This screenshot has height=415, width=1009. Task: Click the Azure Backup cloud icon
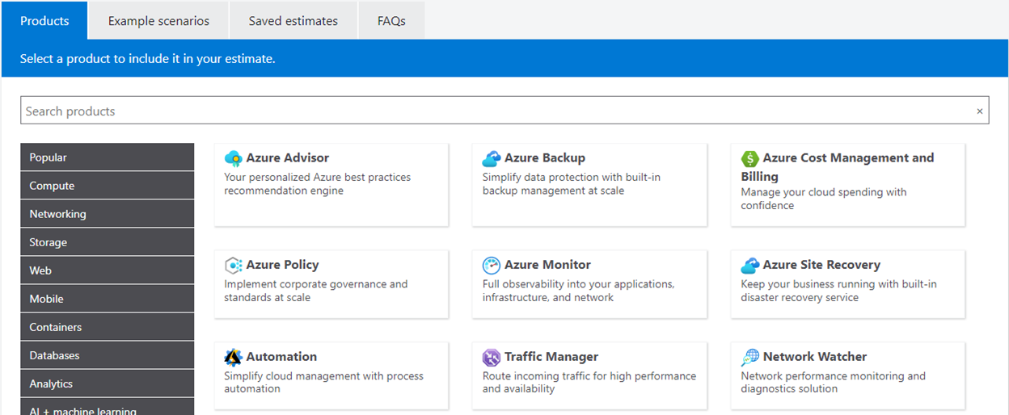point(491,158)
